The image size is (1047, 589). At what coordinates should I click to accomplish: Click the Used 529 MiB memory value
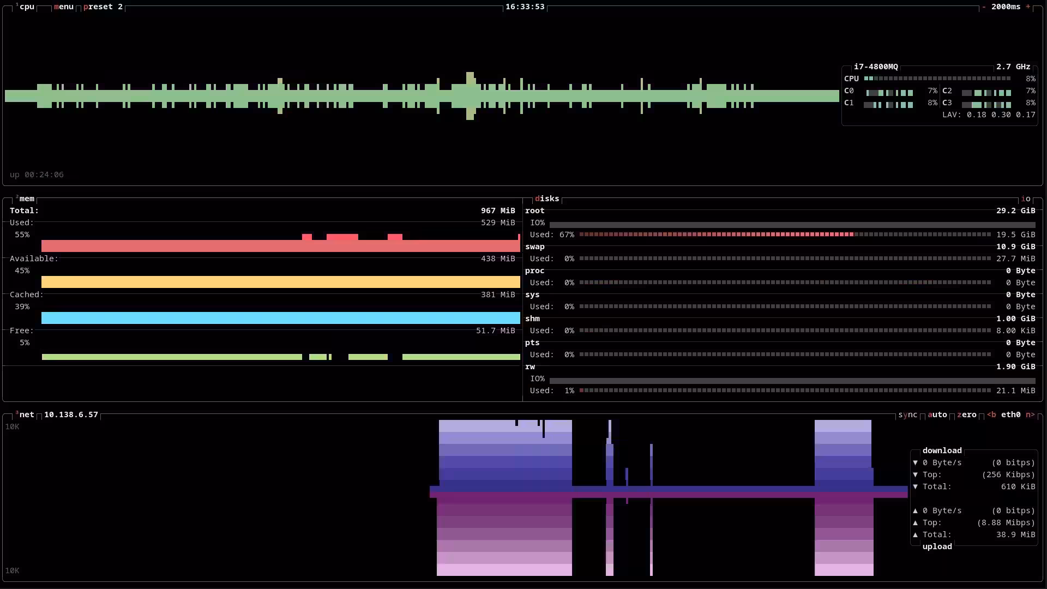[x=498, y=223]
